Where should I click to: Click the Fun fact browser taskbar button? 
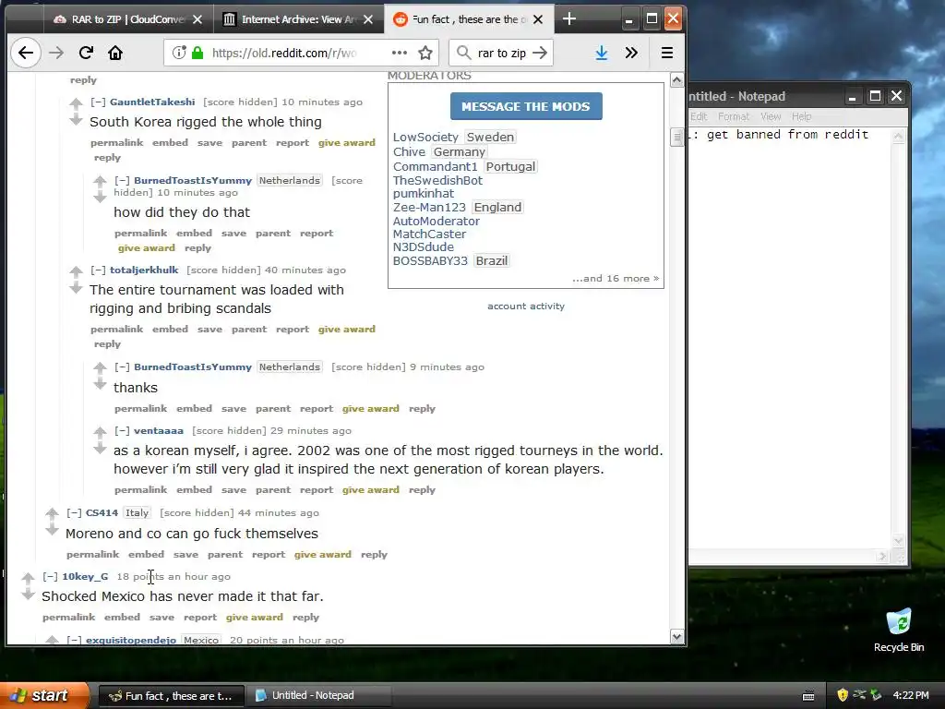tap(171, 695)
